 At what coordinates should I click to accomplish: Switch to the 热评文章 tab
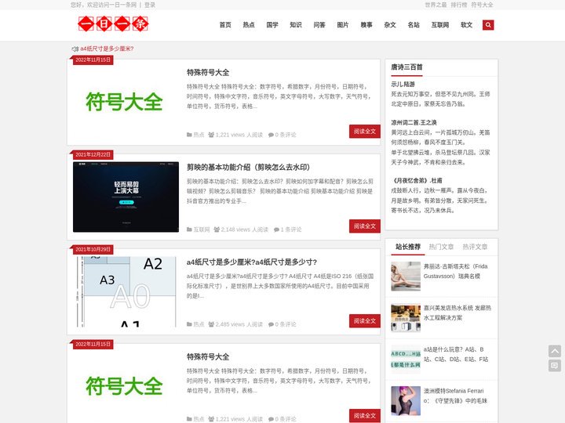[475, 247]
